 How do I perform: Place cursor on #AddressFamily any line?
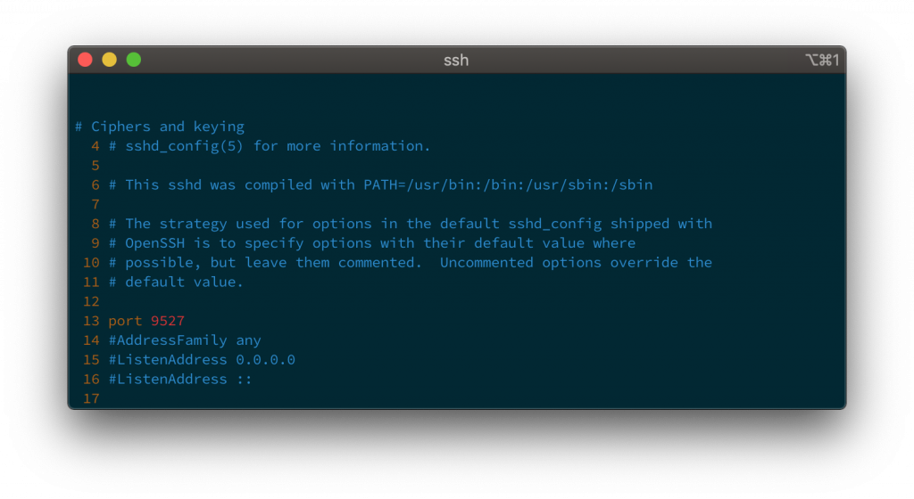(x=185, y=340)
